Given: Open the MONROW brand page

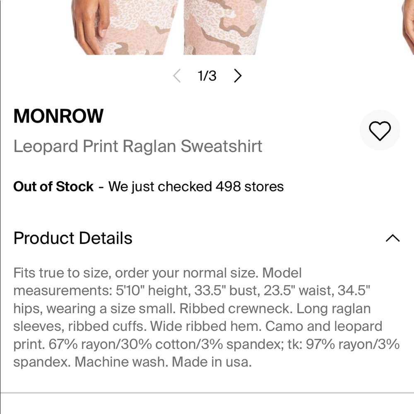Looking at the screenshot, I should tap(58, 116).
